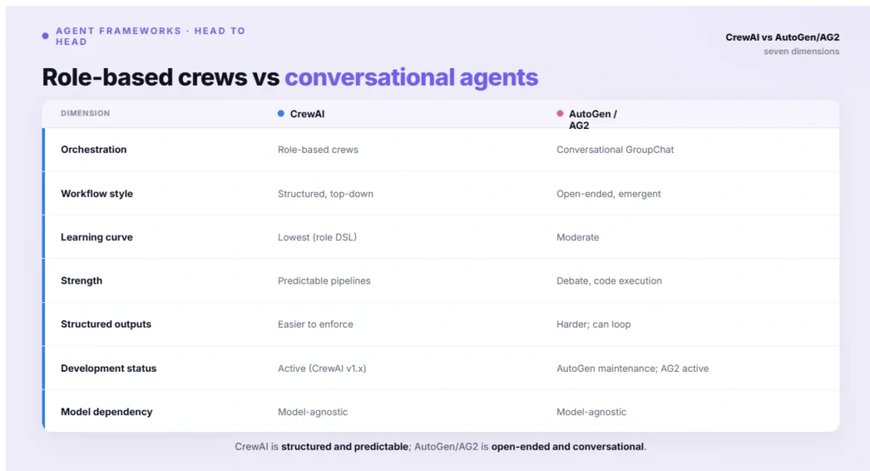
Task: Click the 'Role-based crews vs conversational agents' title
Action: [x=290, y=77]
